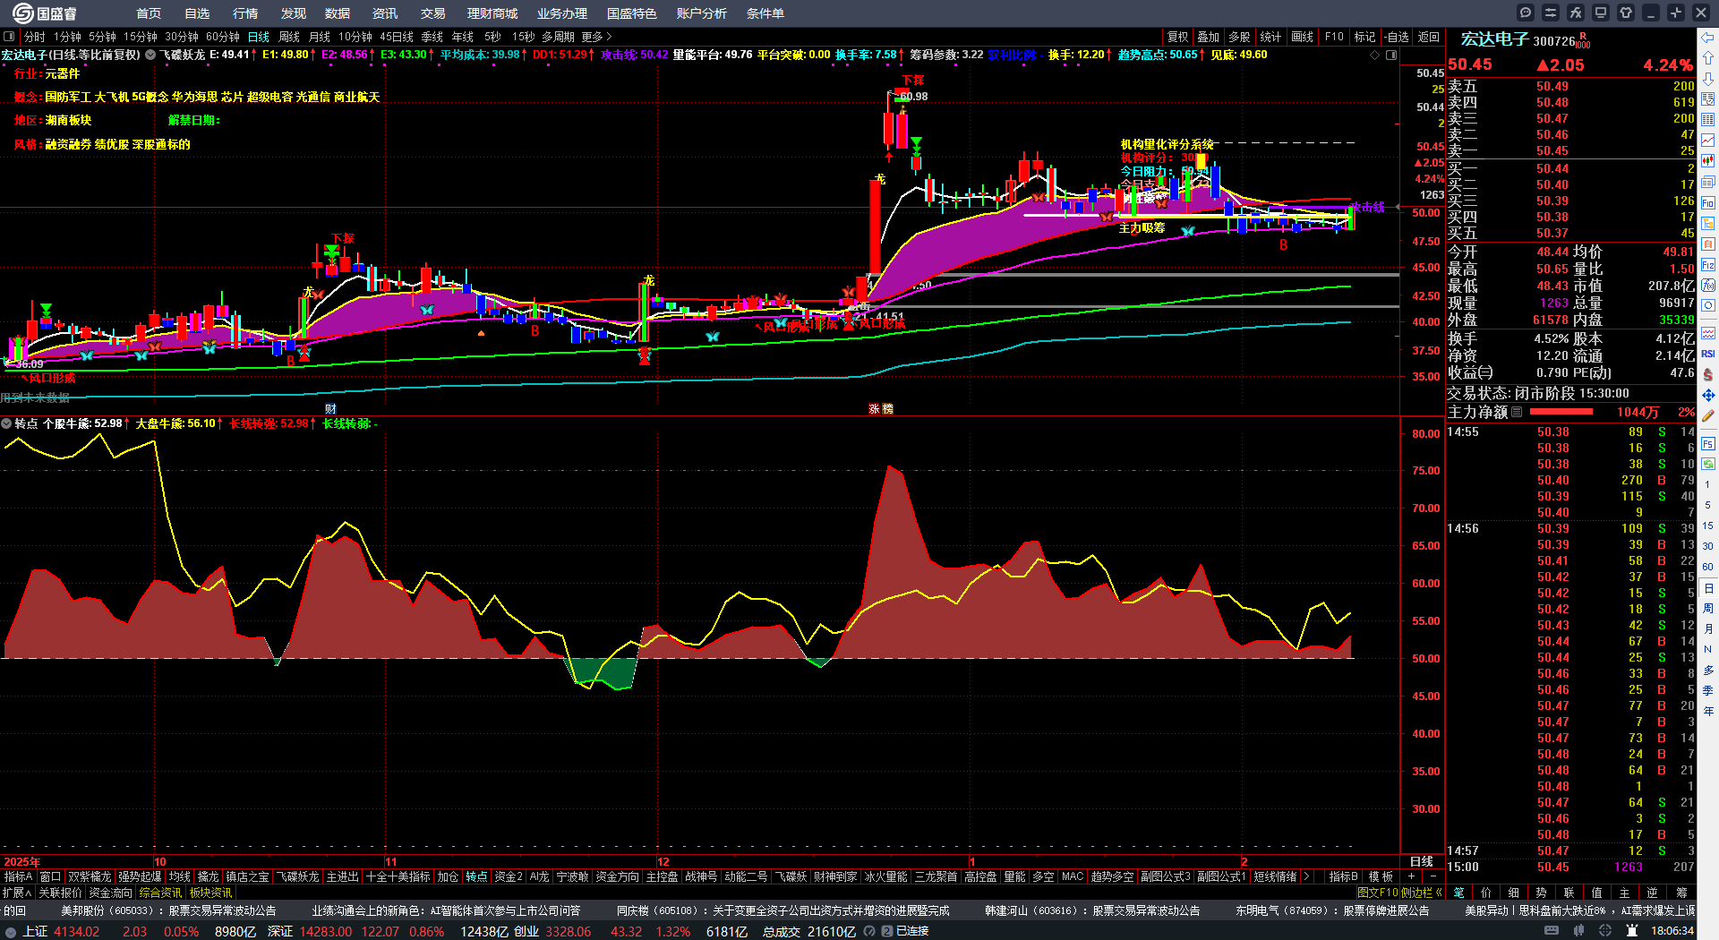Click the target crosshair icon in status bar
The height and width of the screenshot is (940, 1719).
pos(1606,931)
